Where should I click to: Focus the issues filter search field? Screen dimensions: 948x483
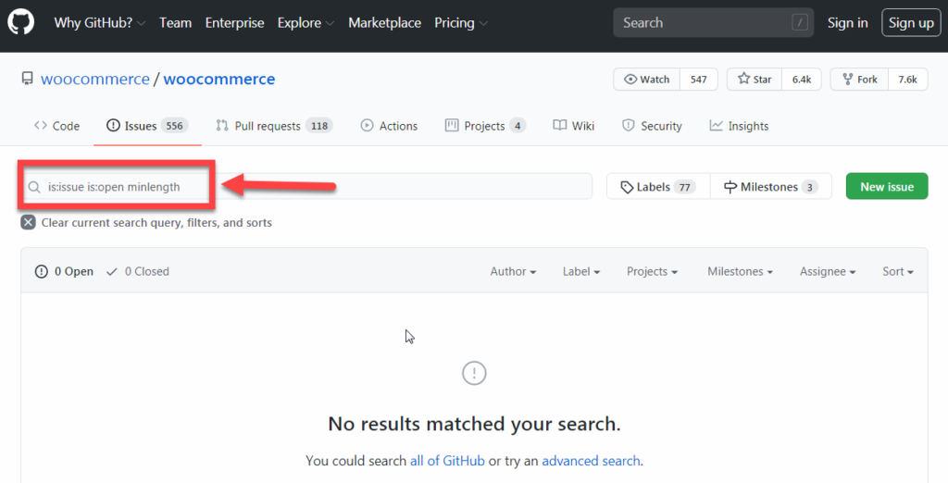306,187
